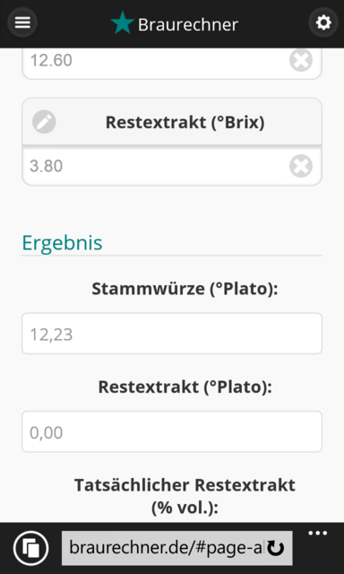Open the browser three-dots more menu
This screenshot has width=344, height=574.
point(318,534)
